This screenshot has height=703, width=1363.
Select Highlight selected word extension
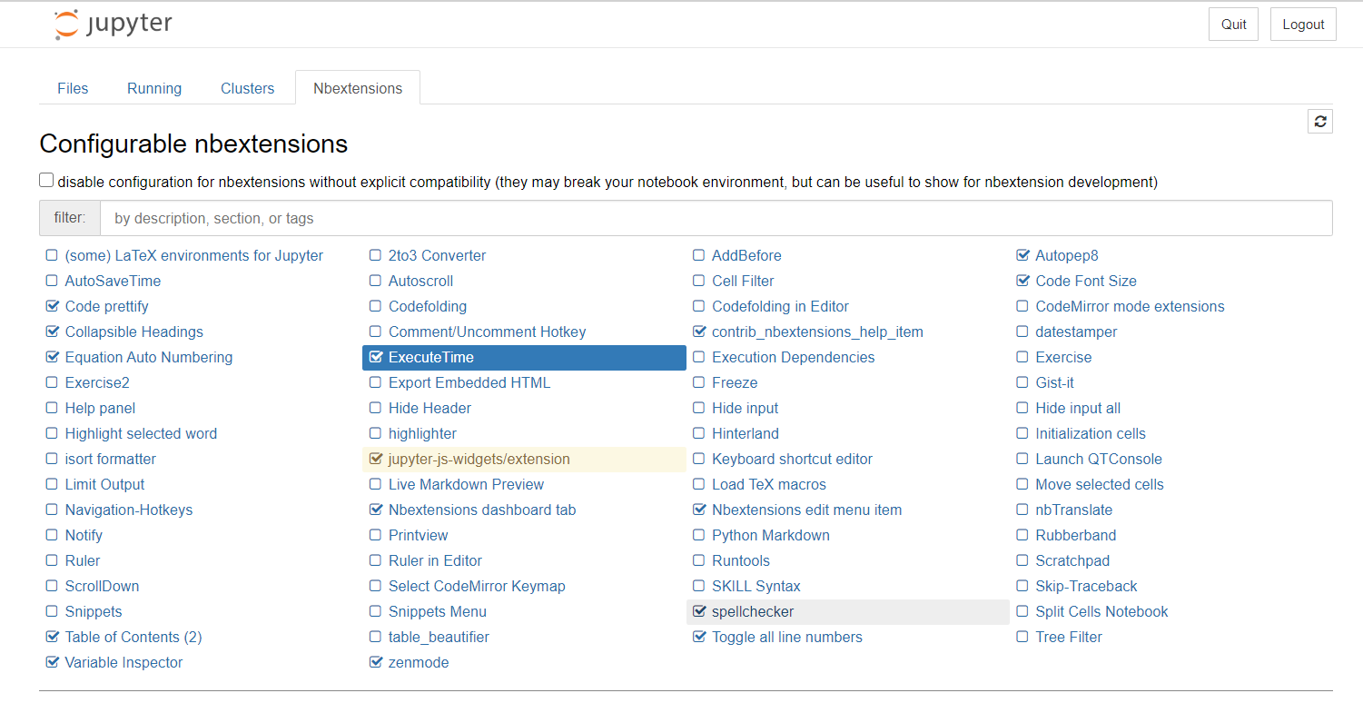tap(141, 434)
